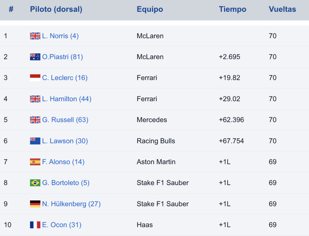Click the Monaco flag beside C. Leclerc
The height and width of the screenshot is (236, 309).
coord(35,78)
